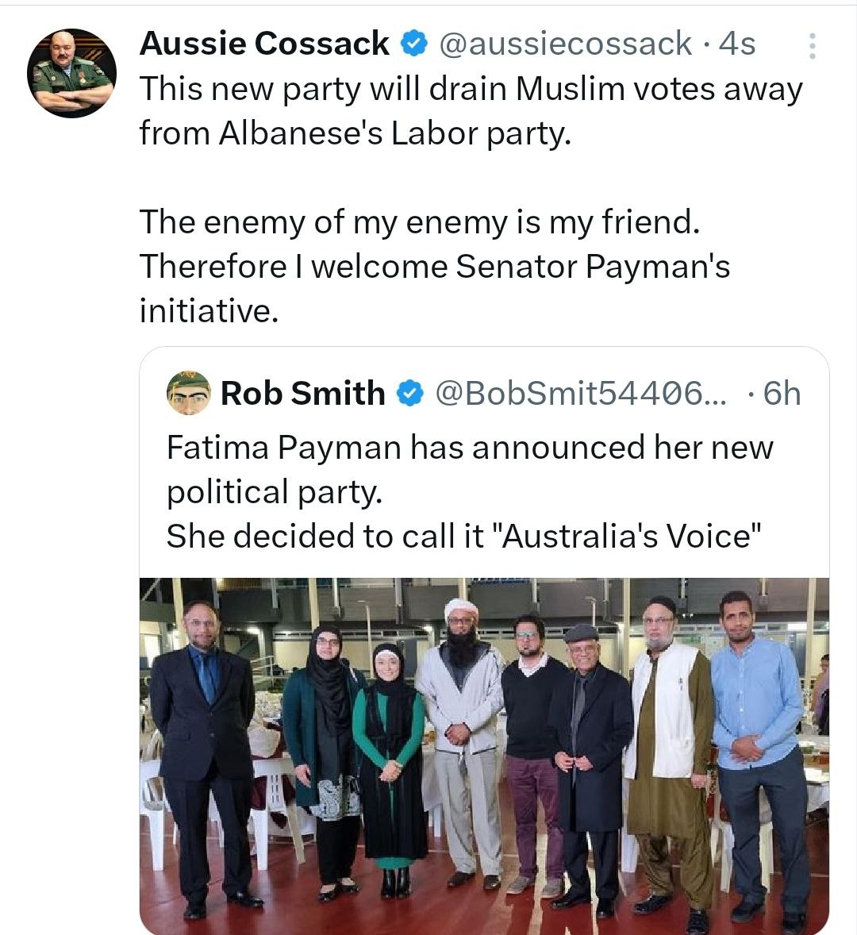Click the verified badge beside Rob Smith

(409, 394)
